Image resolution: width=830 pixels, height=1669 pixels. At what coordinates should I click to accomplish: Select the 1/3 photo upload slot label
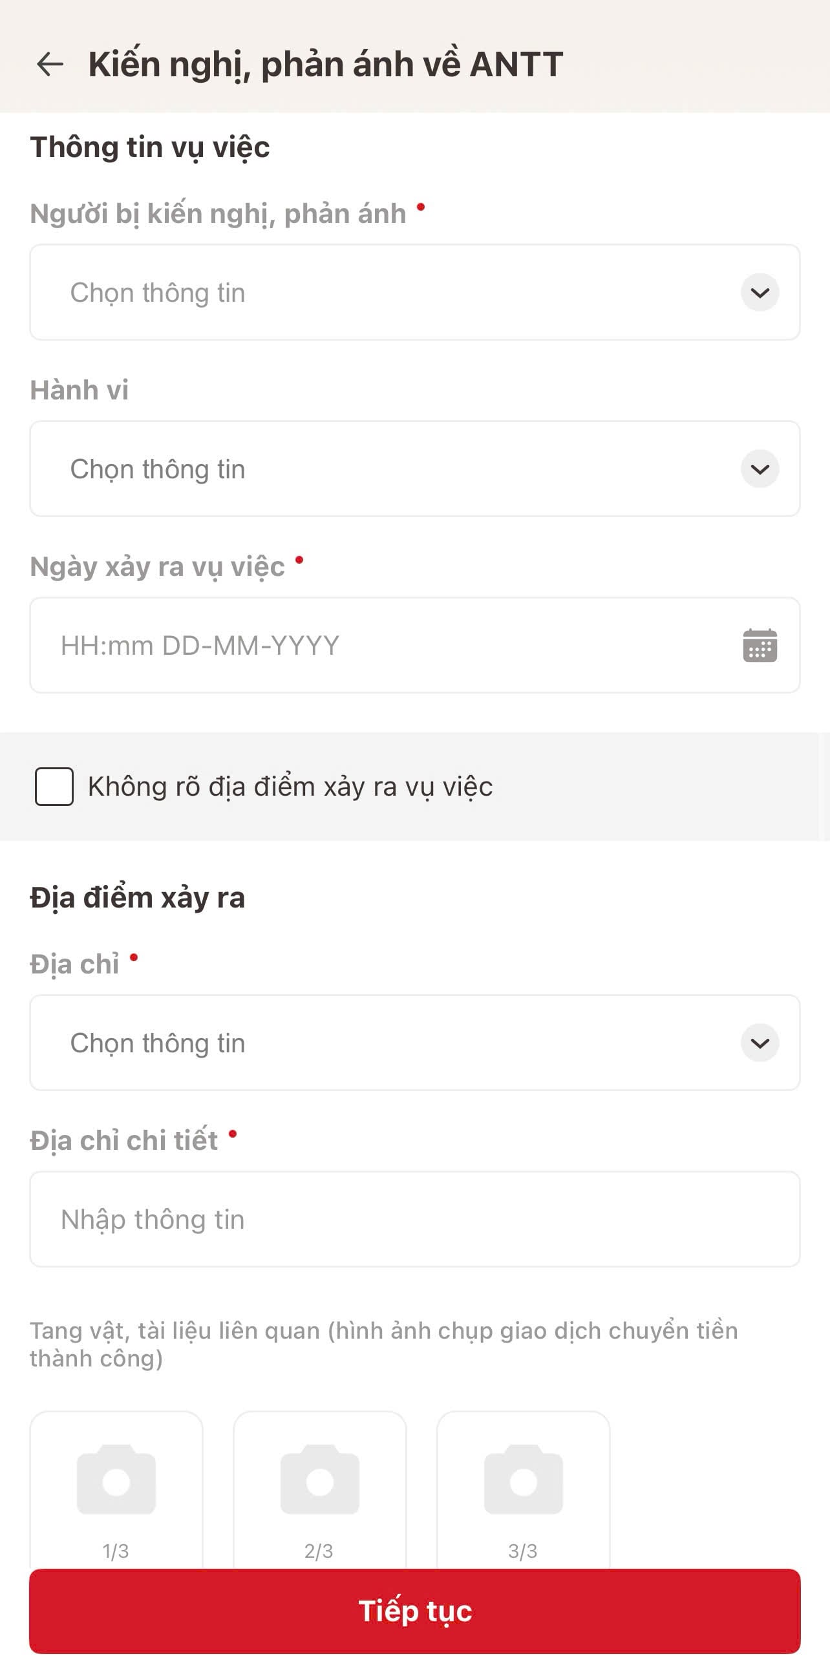(x=116, y=1551)
